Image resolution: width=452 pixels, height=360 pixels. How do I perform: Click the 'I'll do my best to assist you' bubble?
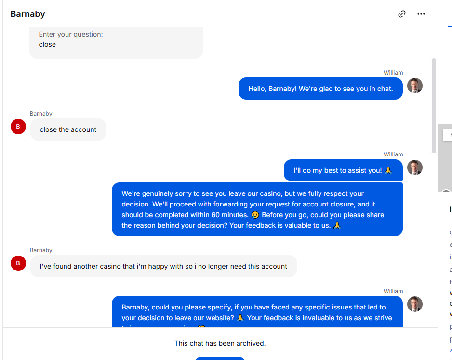[x=343, y=170]
